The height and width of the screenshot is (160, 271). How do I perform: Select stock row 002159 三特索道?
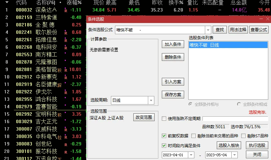point(43,17)
